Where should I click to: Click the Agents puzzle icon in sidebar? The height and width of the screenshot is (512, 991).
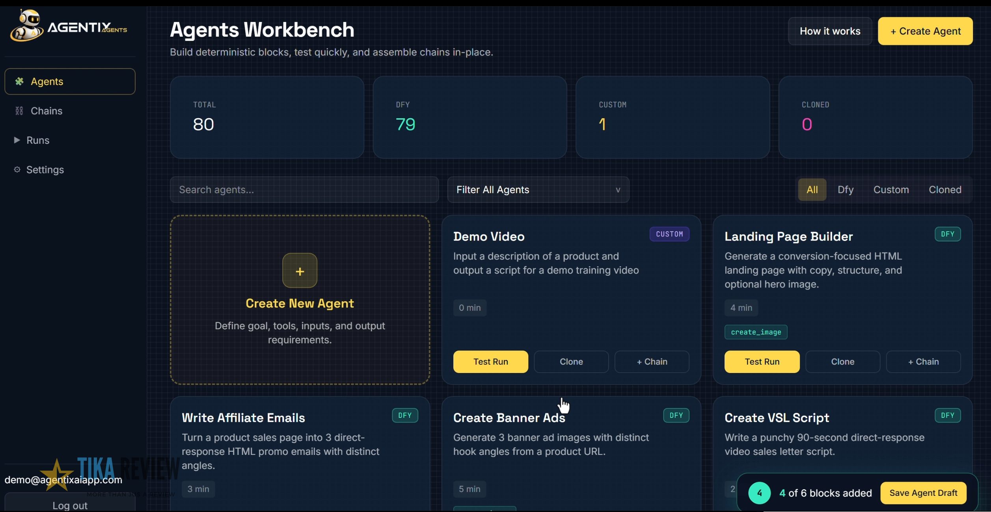tap(19, 81)
